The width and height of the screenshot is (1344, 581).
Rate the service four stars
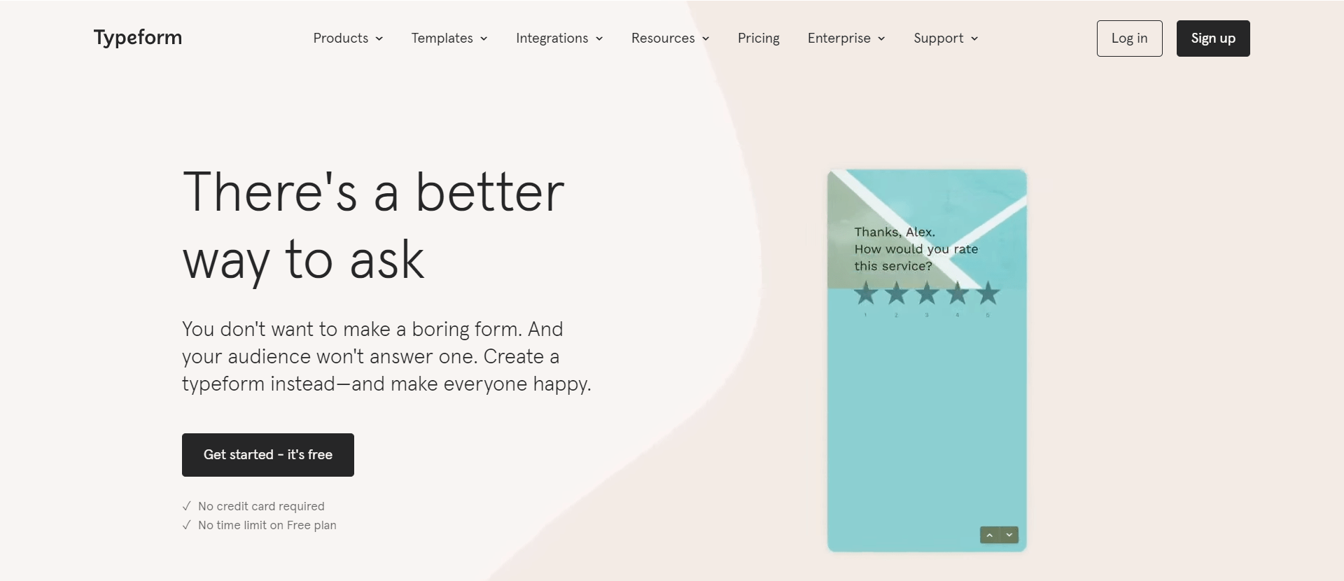[x=957, y=295]
